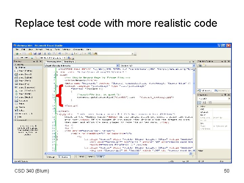
Task: Pin the Toolbox panel with auto-hide icon
Action: click(37, 61)
